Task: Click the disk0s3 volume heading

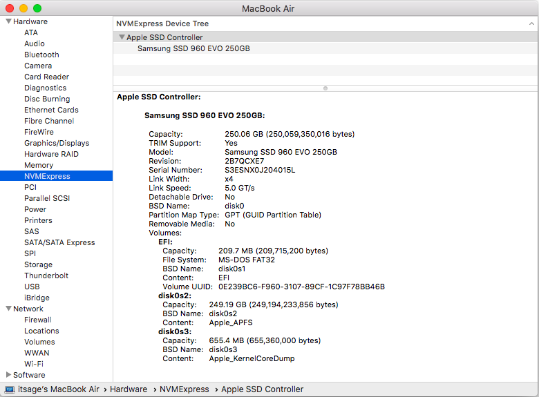Action: 175,331
